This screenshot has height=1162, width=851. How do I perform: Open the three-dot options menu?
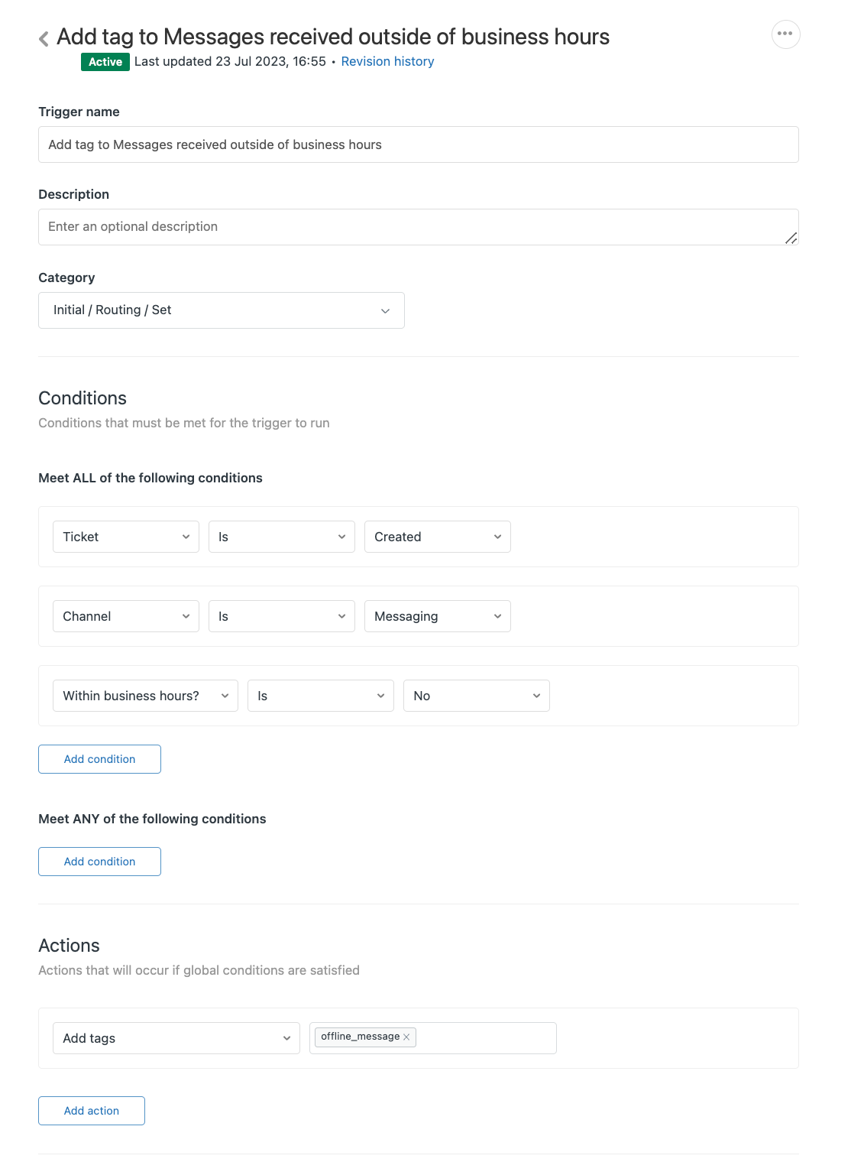[x=785, y=34]
